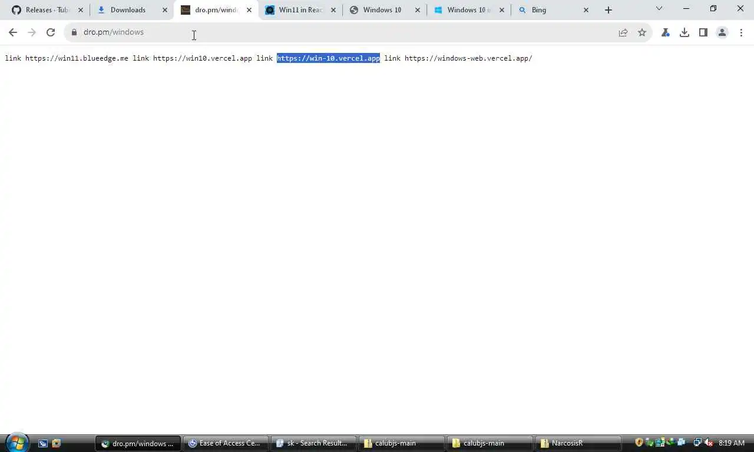Close the Downloads tab

tap(165, 10)
